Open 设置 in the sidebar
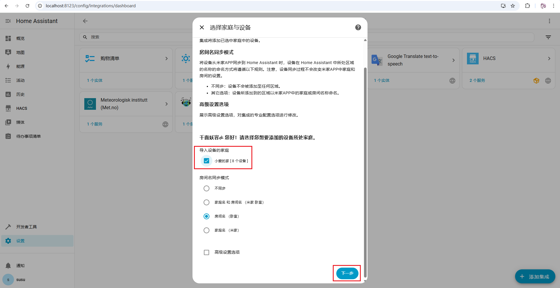This screenshot has width=560, height=288. pos(37,241)
